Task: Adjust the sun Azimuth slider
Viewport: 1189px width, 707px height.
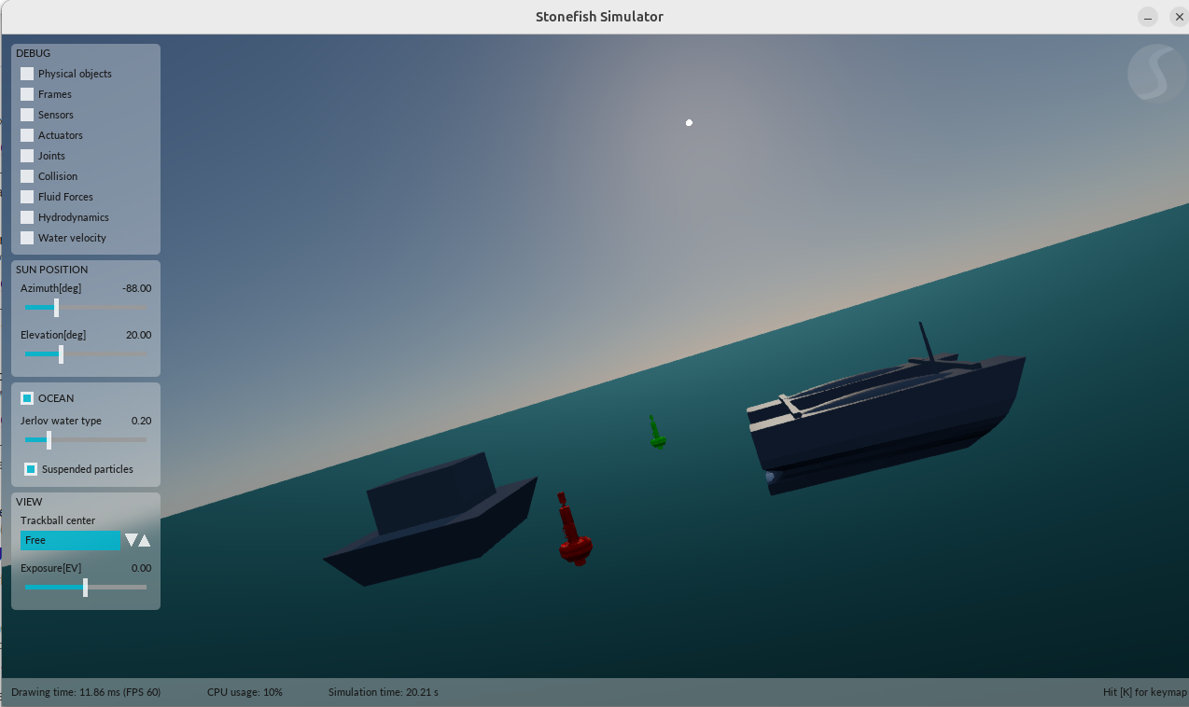Action: (x=86, y=307)
